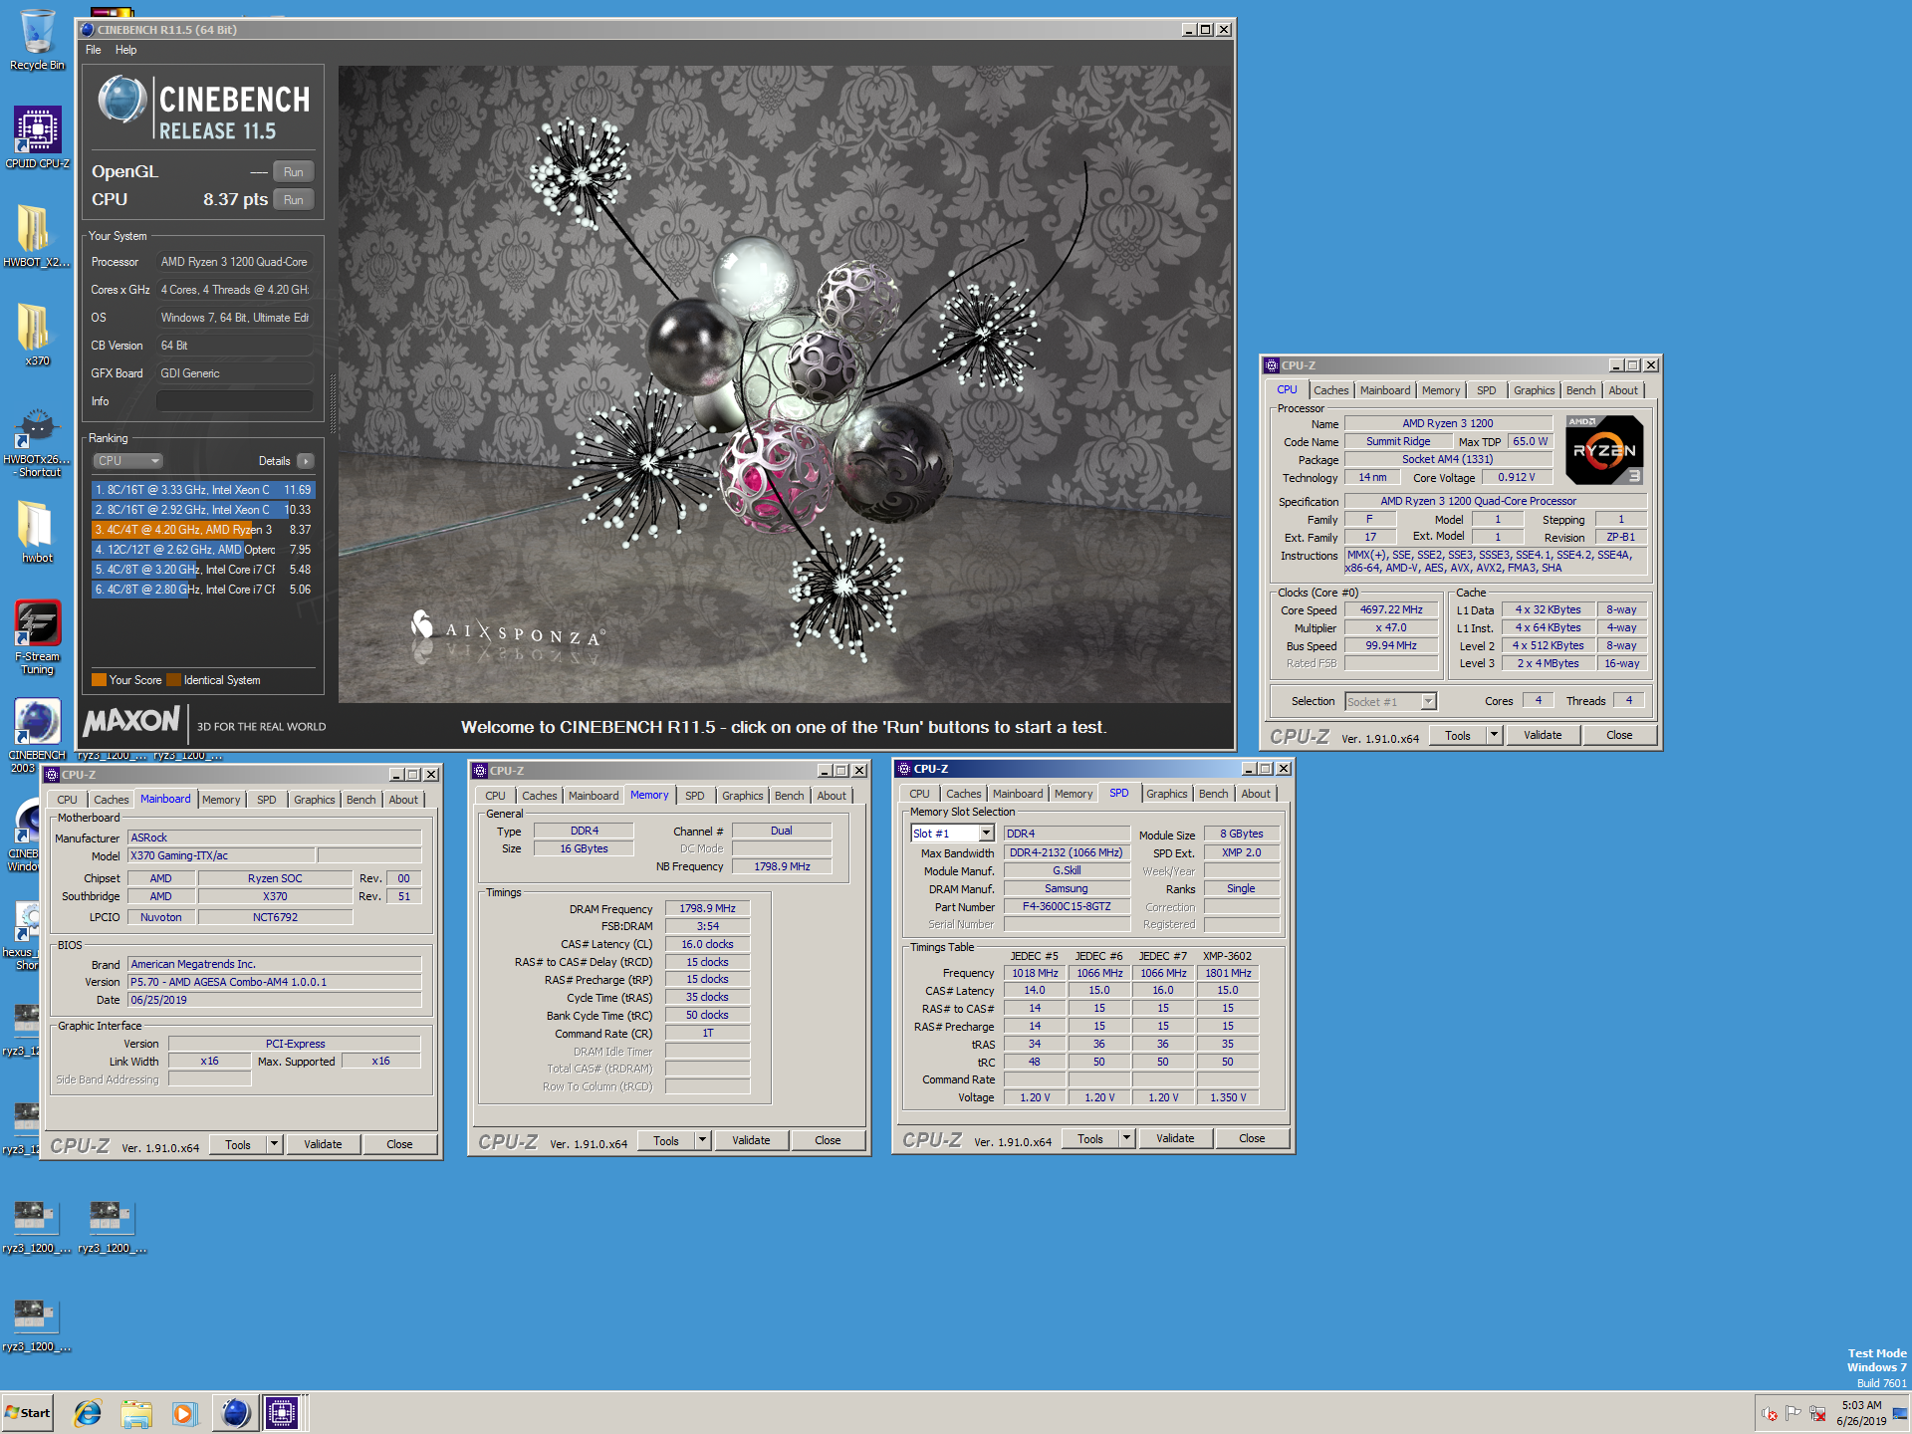Switch to Caches tab in CPU tab window
The width and height of the screenshot is (1912, 1434).
click(1330, 390)
